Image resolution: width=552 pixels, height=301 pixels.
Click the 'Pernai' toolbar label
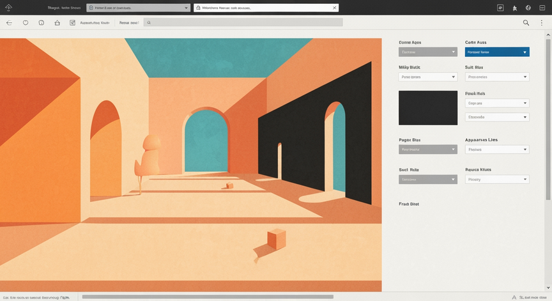coord(129,23)
